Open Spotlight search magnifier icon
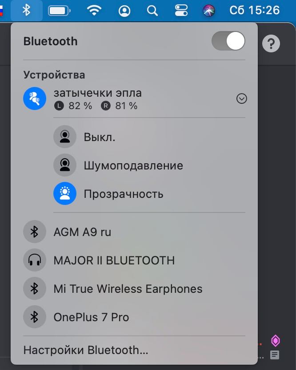Image resolution: width=296 pixels, height=370 pixels. pos(152,11)
